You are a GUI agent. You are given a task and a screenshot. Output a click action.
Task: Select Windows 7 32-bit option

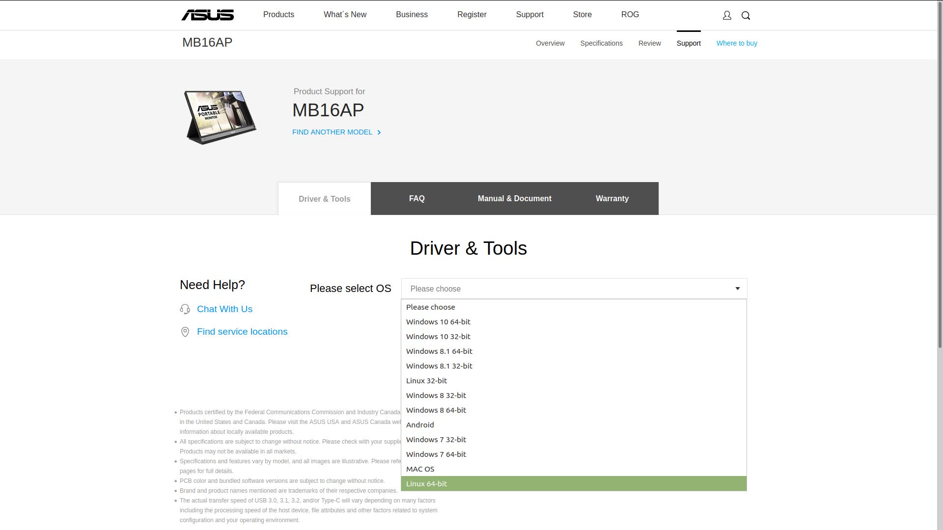point(574,440)
